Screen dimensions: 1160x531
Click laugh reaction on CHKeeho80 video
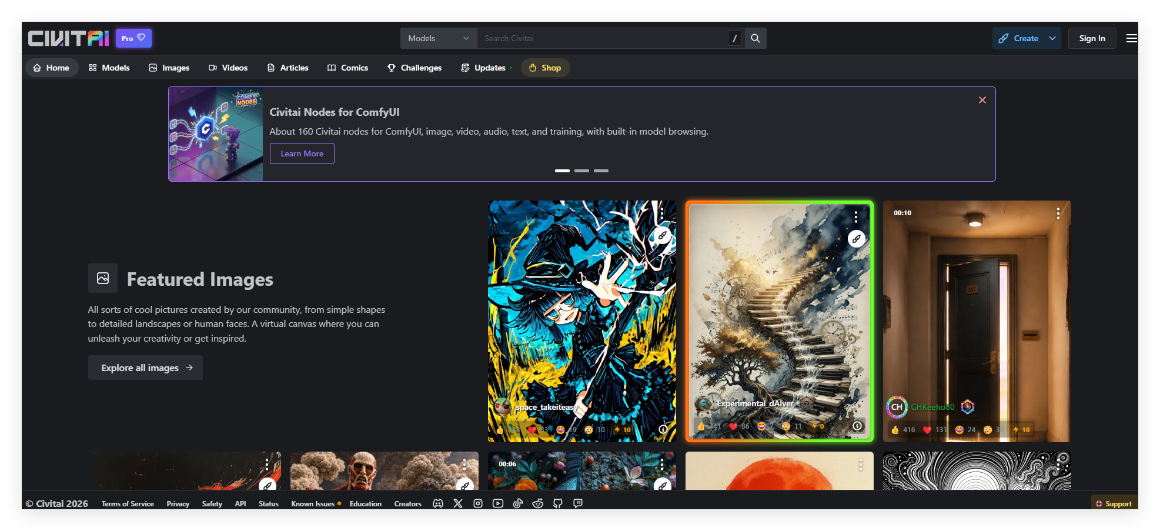965,430
